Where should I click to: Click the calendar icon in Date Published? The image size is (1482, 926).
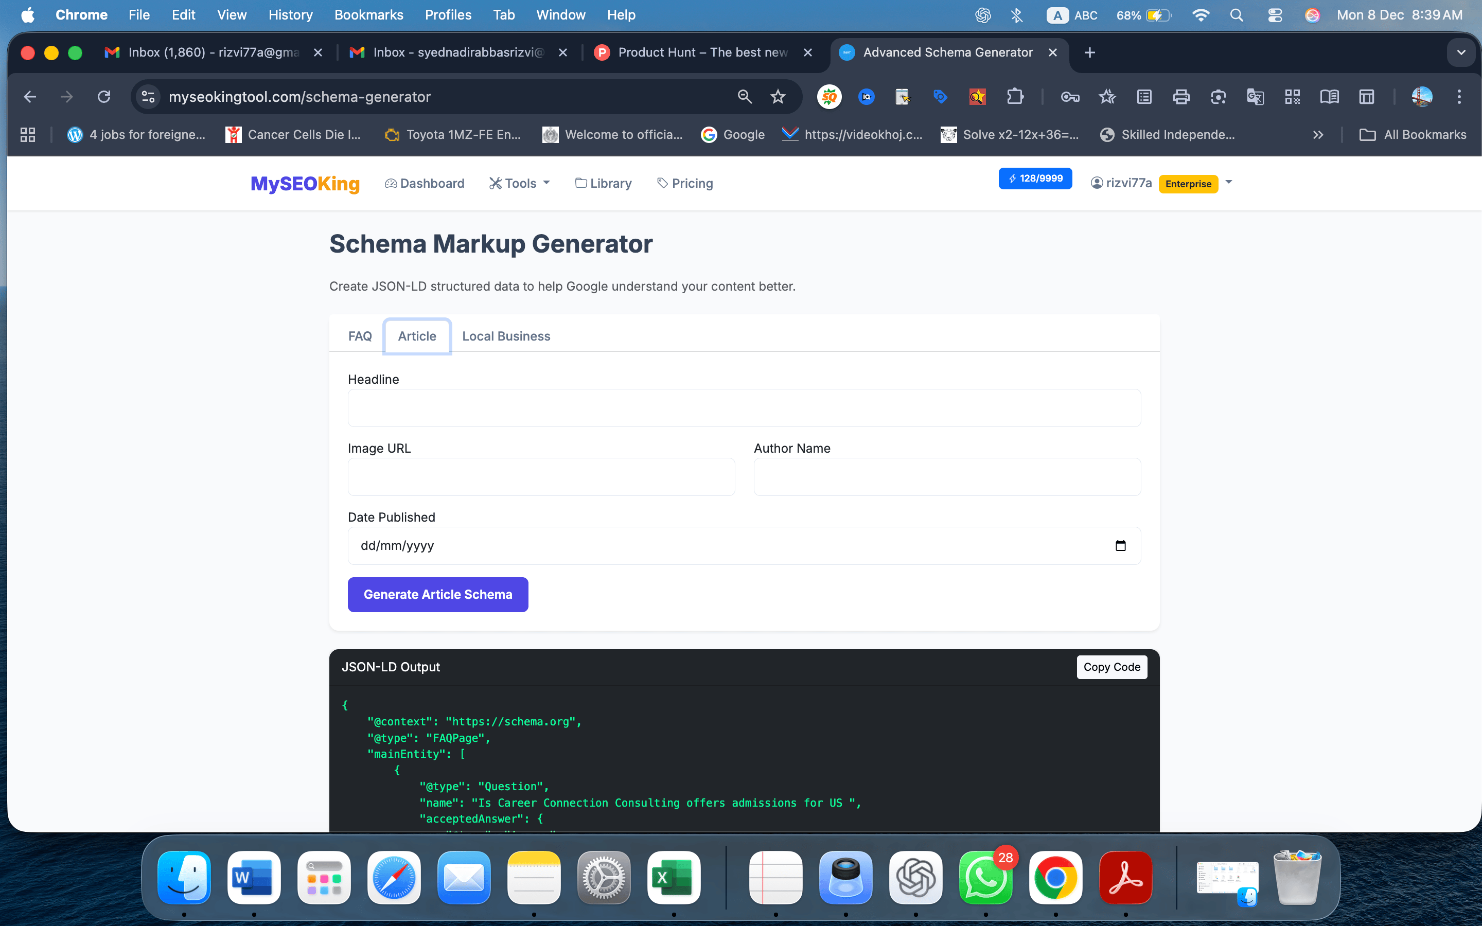[1120, 546]
